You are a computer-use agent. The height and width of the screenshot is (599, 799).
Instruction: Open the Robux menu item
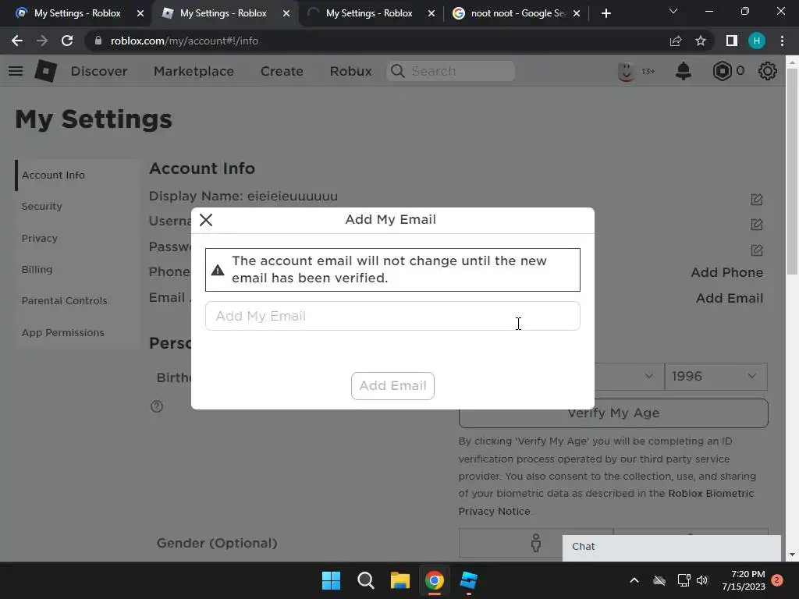pyautogui.click(x=350, y=71)
